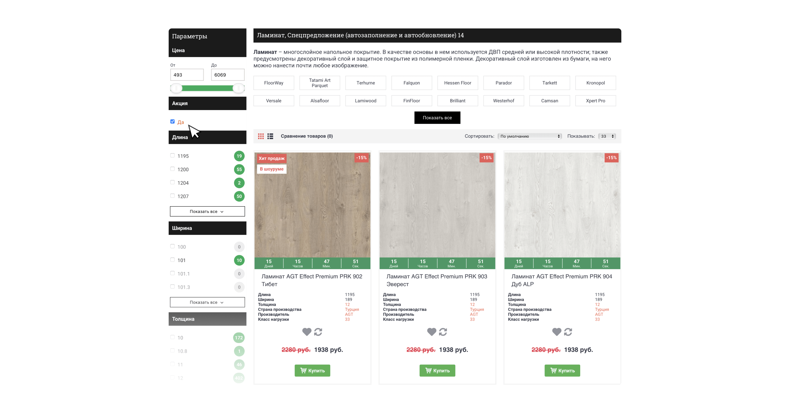Viewport: 790px width, 413px height.
Task: Add PRK 903 Эверест to favorites heart
Action: pyautogui.click(x=431, y=332)
